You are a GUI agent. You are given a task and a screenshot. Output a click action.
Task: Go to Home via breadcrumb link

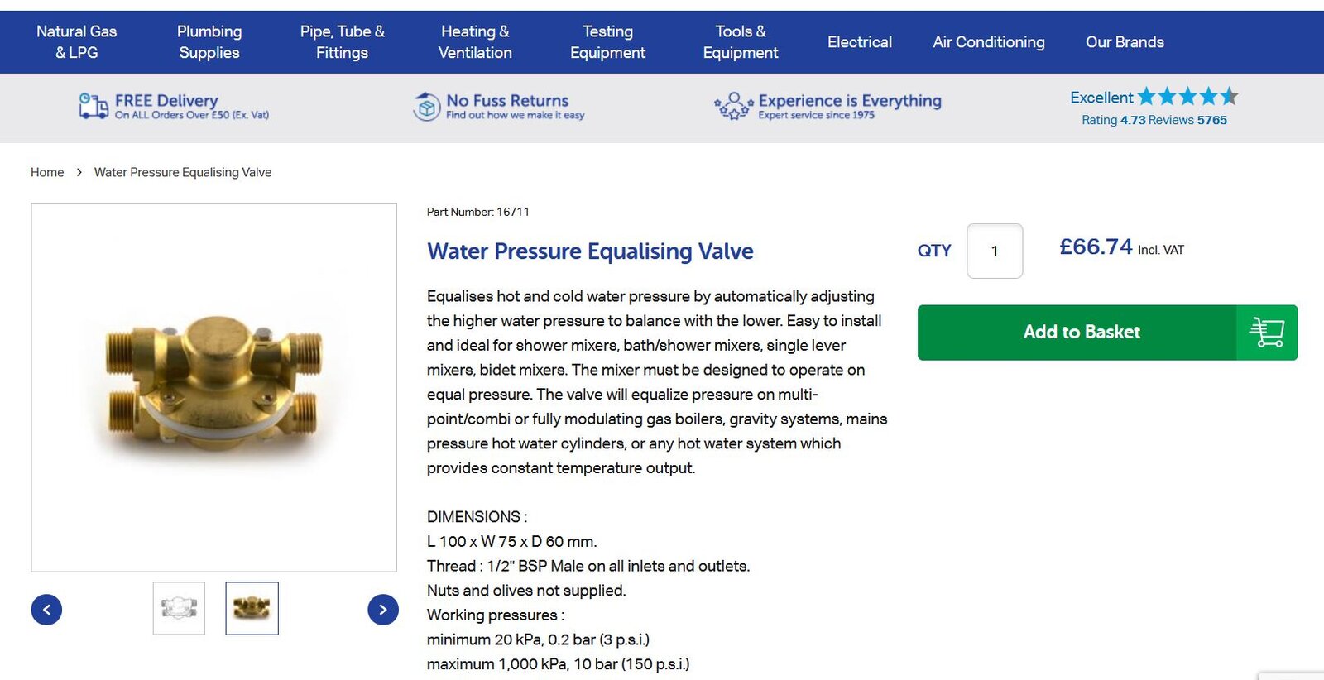click(x=47, y=172)
